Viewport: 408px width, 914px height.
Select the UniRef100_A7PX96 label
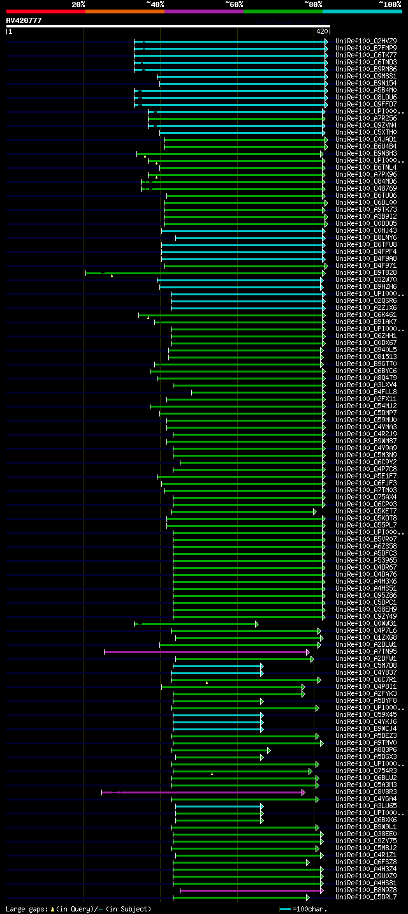(366, 175)
